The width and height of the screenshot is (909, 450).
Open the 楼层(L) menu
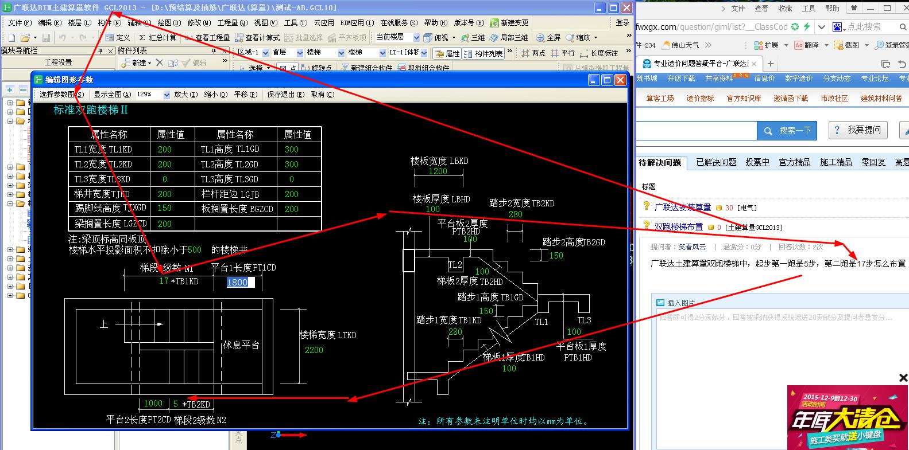[x=79, y=23]
